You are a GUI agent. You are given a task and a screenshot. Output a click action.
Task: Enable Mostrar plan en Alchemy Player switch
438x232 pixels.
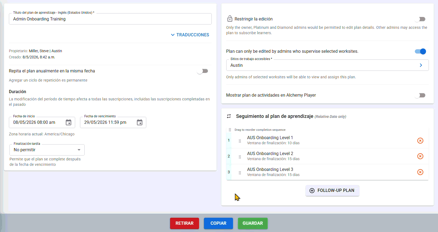pos(420,95)
